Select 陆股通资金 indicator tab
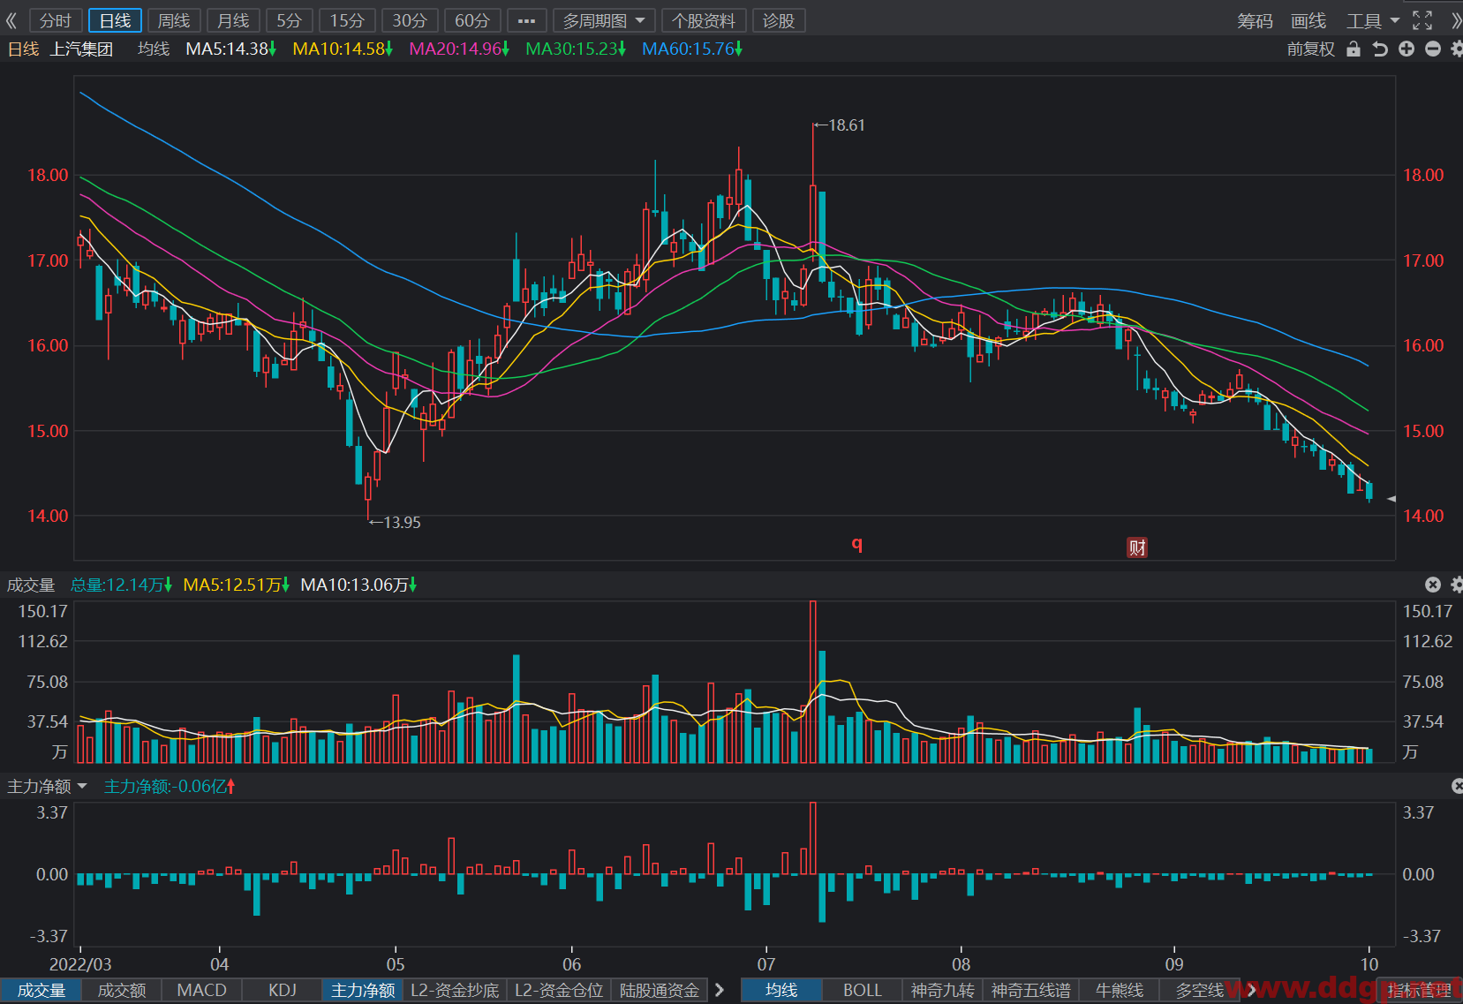Viewport: 1463px width, 1004px height. click(660, 991)
